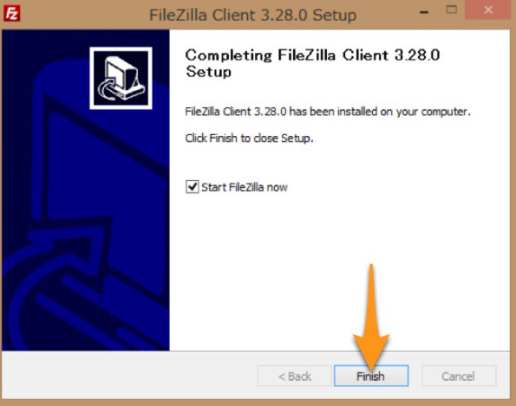Image resolution: width=516 pixels, height=406 pixels.
Task: Click the greyed-out Back button
Action: [295, 376]
